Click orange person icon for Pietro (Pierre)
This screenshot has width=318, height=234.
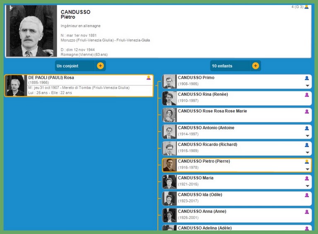307,162
